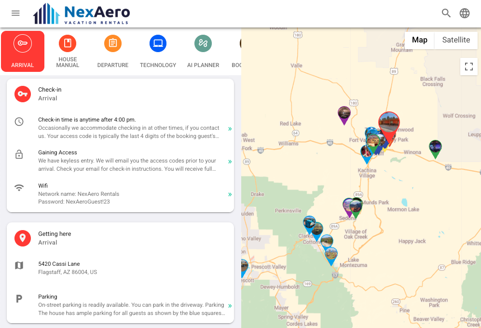
Task: Select the Arrival key icon
Action: (23, 43)
